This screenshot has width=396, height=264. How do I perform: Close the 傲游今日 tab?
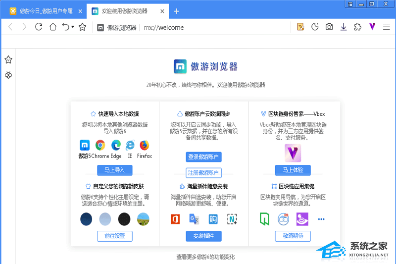point(80,11)
